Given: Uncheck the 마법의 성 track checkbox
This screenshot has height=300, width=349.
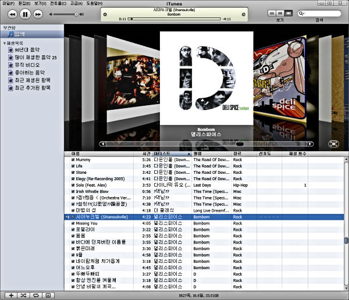Looking at the screenshot, I should (73, 210).
